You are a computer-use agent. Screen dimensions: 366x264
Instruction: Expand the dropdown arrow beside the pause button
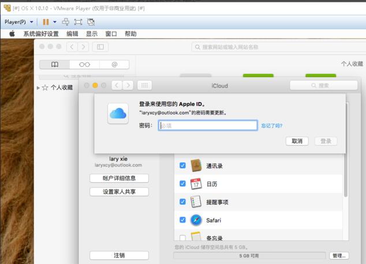pyautogui.click(x=54, y=22)
